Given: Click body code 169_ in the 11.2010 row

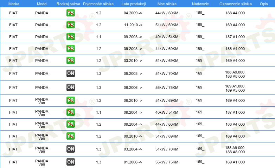Looking at the screenshot, I should point(200,24).
